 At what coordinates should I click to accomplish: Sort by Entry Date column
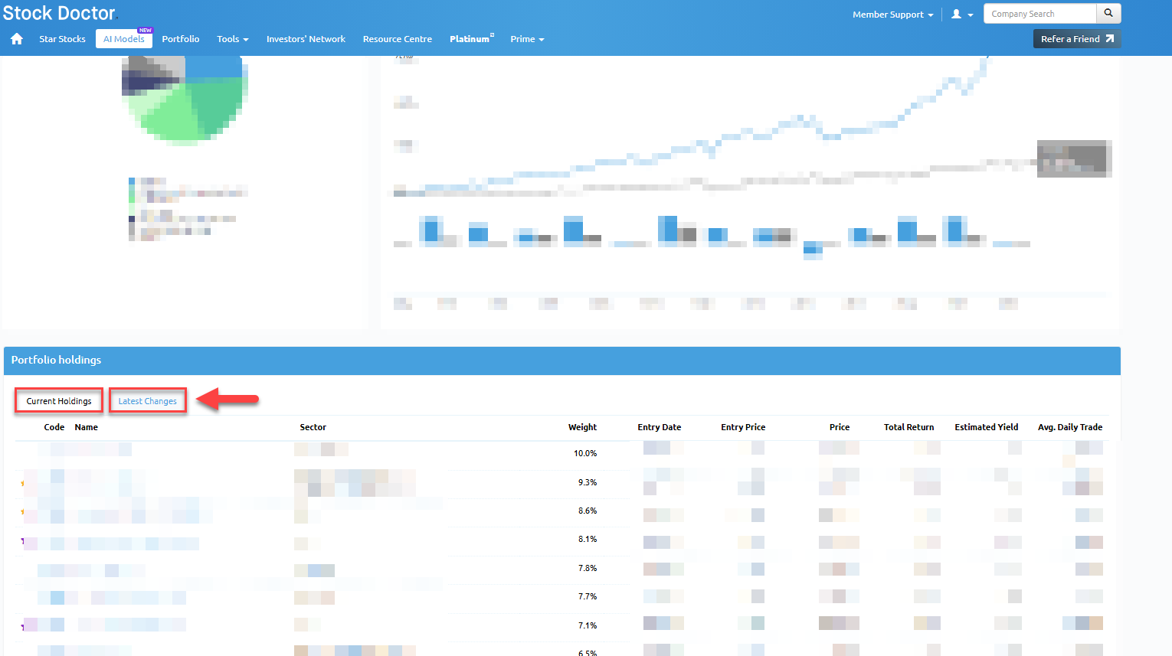[x=660, y=427]
